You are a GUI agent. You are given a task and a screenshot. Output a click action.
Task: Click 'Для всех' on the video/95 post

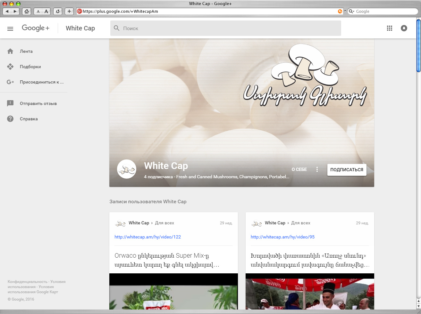[301, 223]
